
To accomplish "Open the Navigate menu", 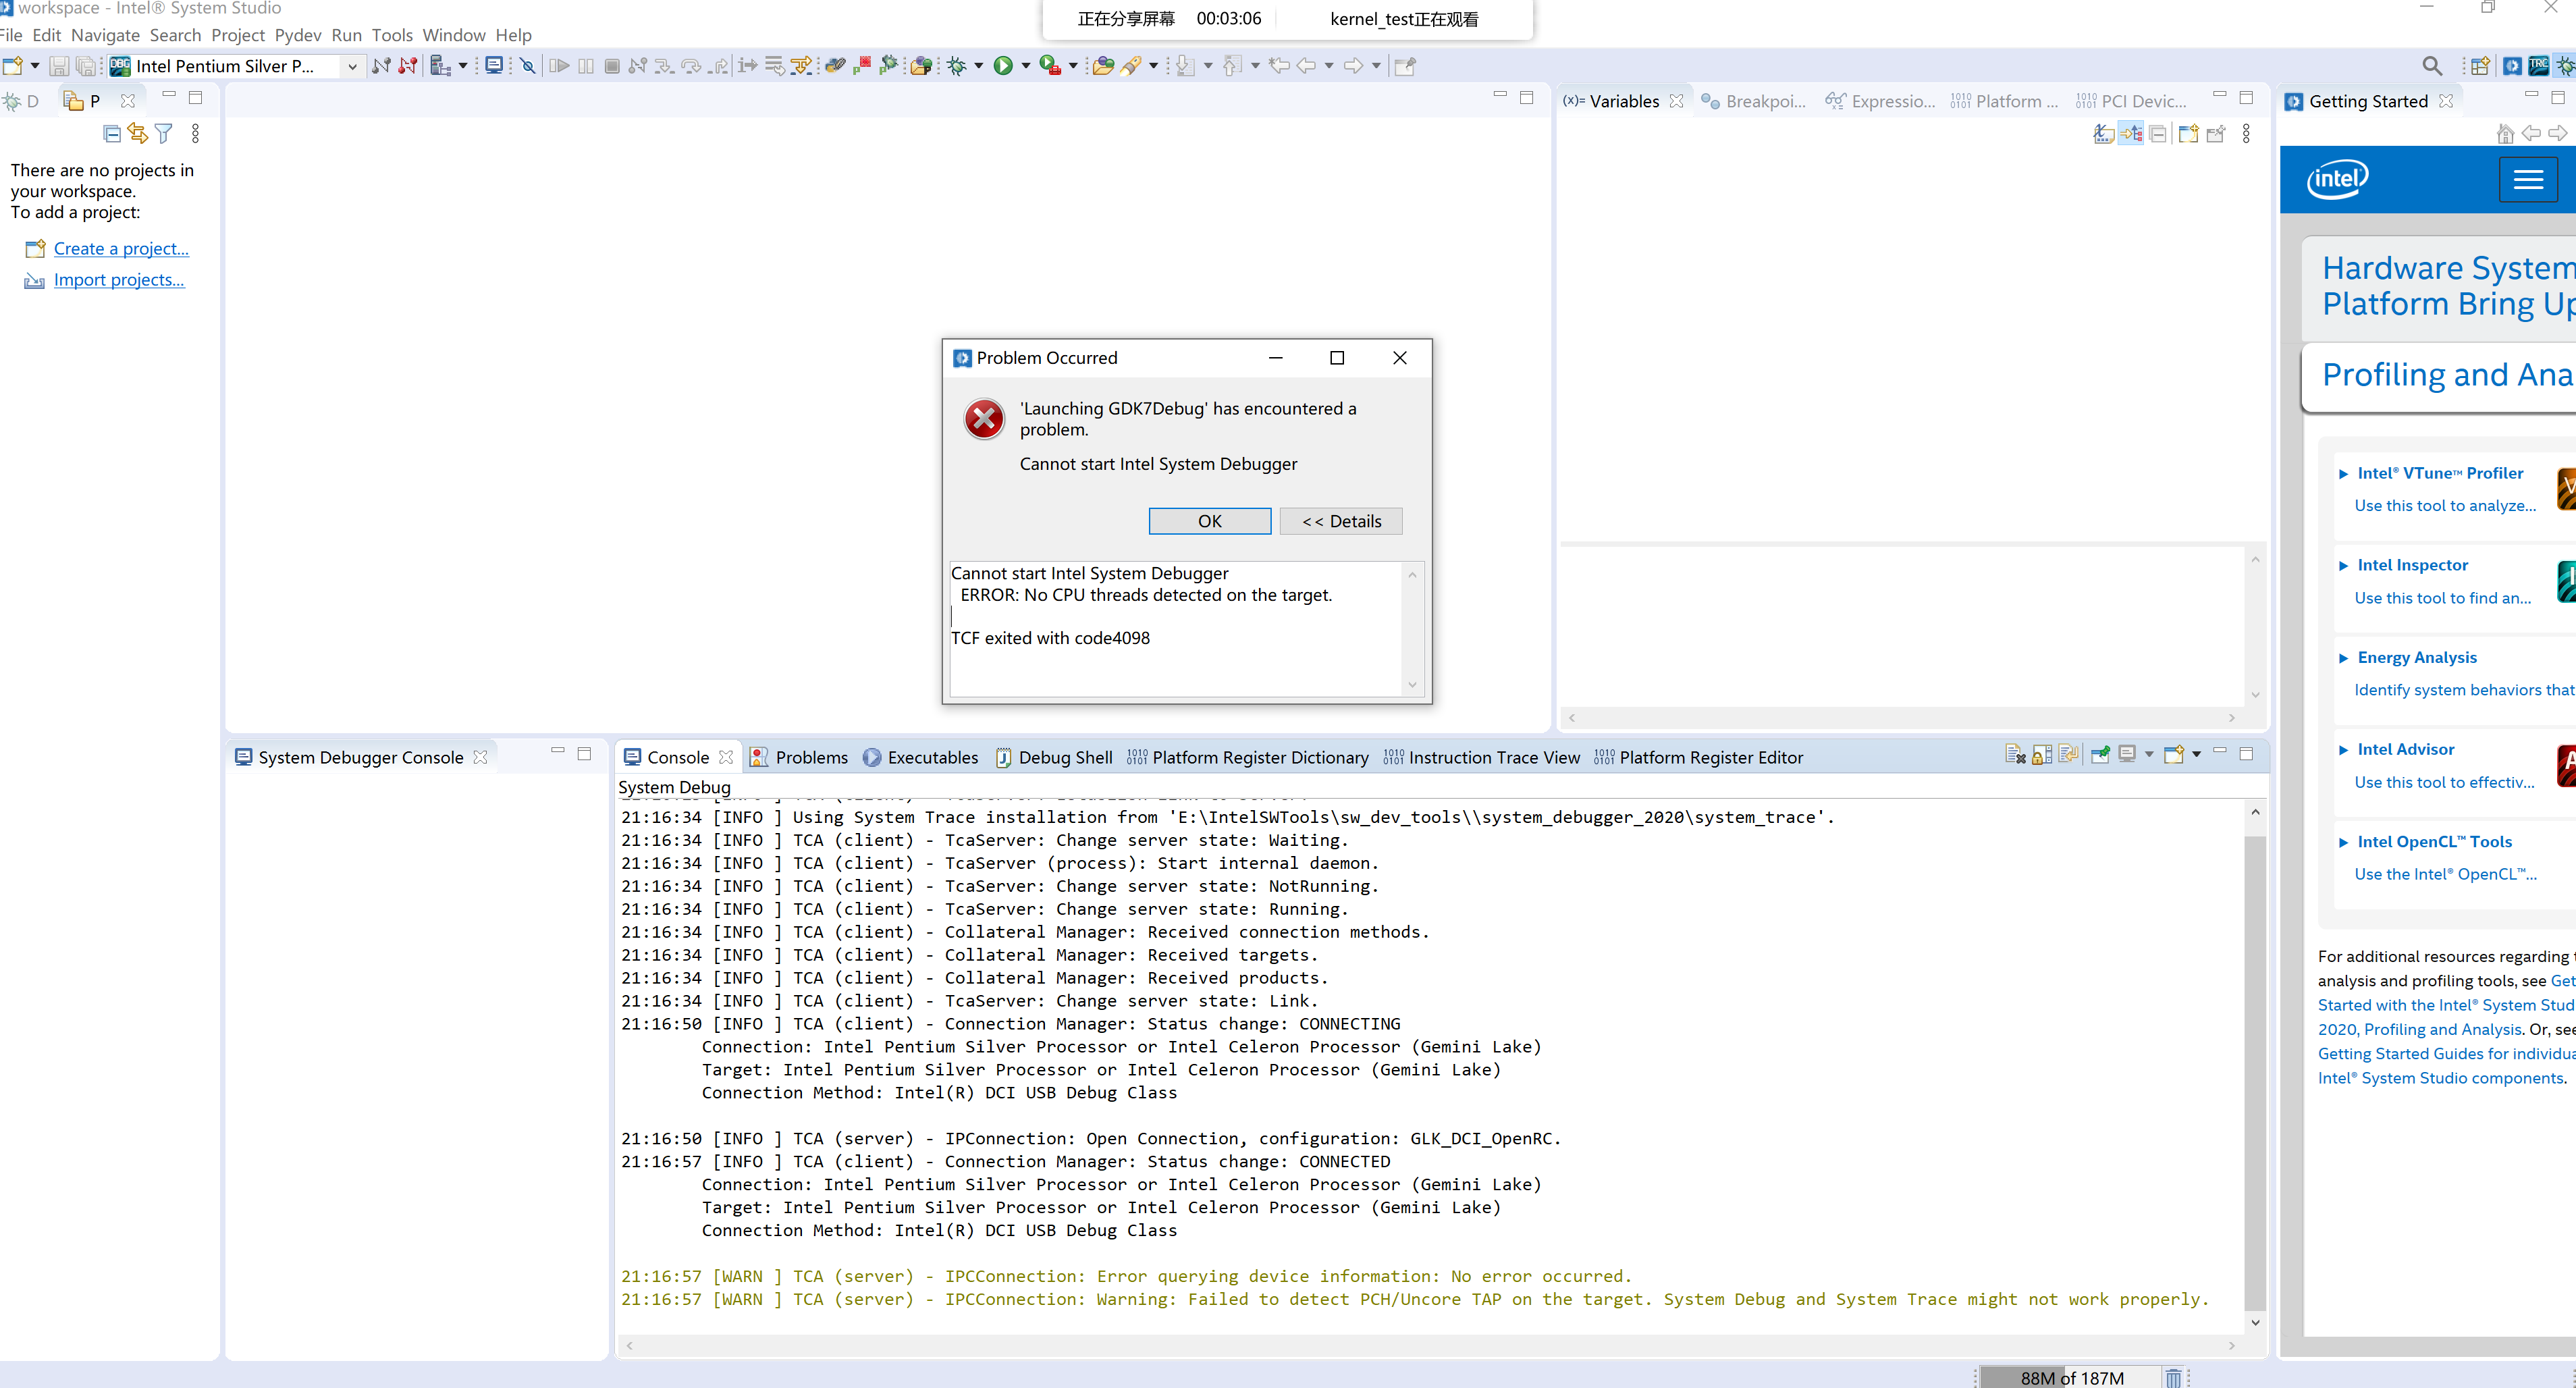I will 105,35.
